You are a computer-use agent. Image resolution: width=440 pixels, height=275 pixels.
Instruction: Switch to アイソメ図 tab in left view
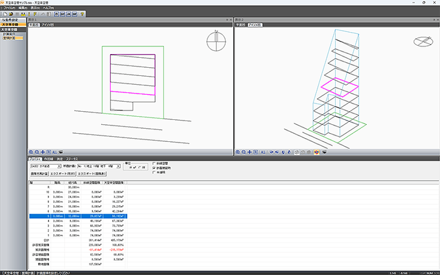click(x=48, y=24)
